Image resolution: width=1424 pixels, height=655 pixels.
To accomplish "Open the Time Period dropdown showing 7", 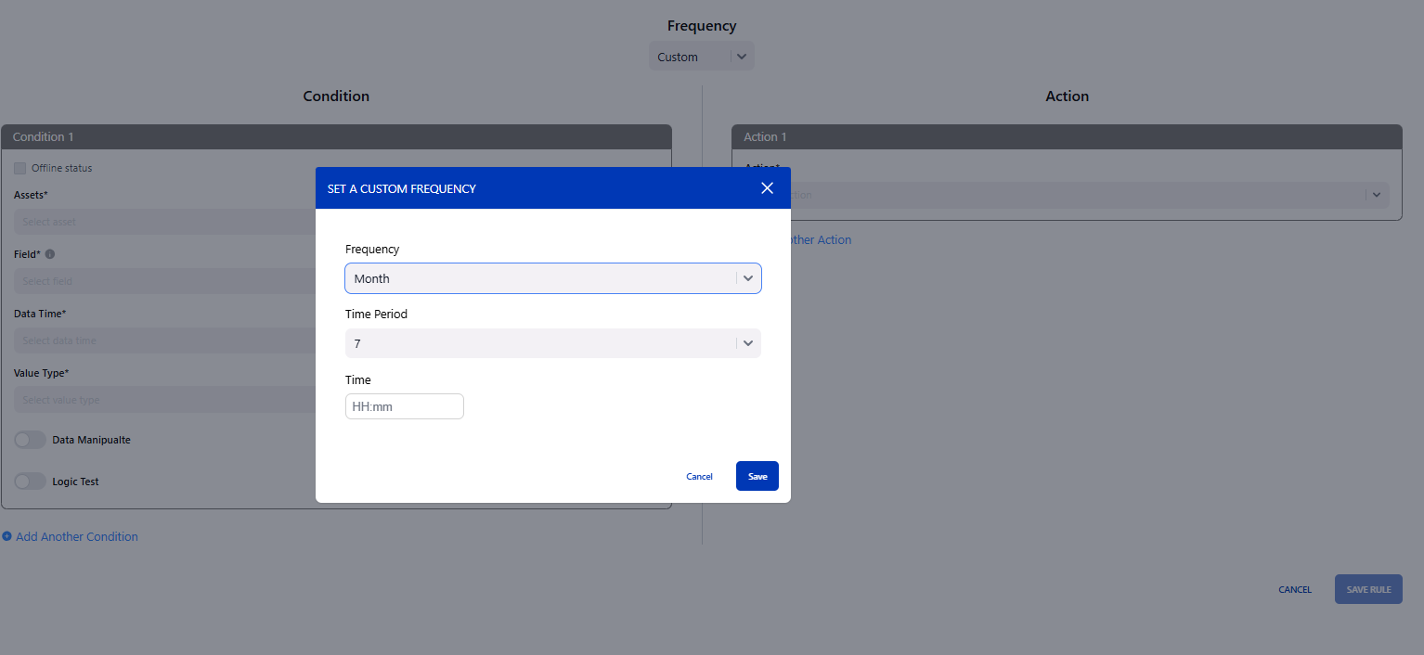I will click(x=540, y=343).
